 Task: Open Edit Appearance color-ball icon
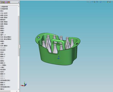[x=108, y=2]
